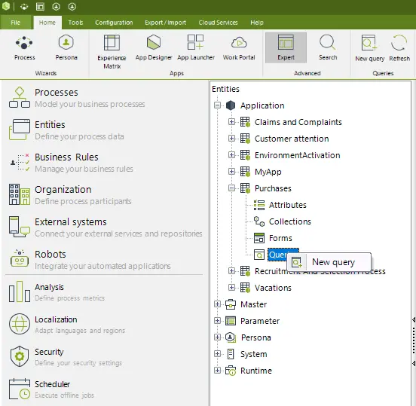Image resolution: width=416 pixels, height=406 pixels.
Task: Click the upper panel collapse arrow on right edge
Action: pos(414,319)
